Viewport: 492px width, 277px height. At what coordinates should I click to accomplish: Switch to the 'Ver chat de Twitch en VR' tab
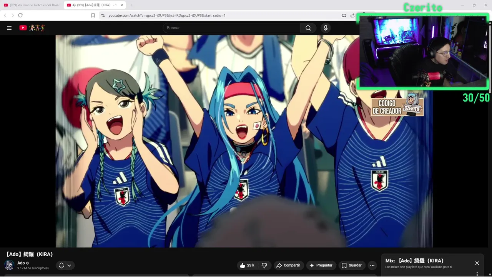pyautogui.click(x=32, y=5)
